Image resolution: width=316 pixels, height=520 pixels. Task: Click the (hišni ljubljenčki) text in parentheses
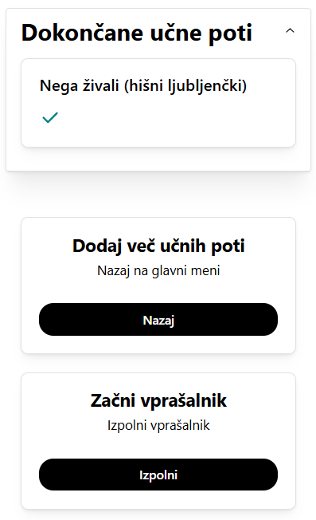pos(185,86)
